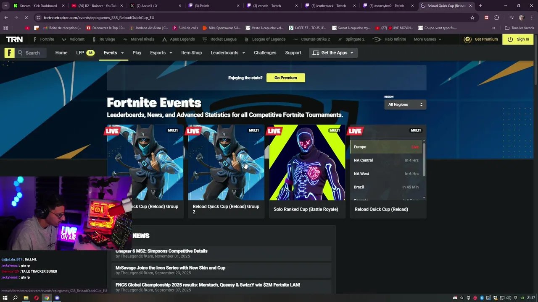Select Brazil in the region list
The height and width of the screenshot is (302, 538).
coord(386,187)
